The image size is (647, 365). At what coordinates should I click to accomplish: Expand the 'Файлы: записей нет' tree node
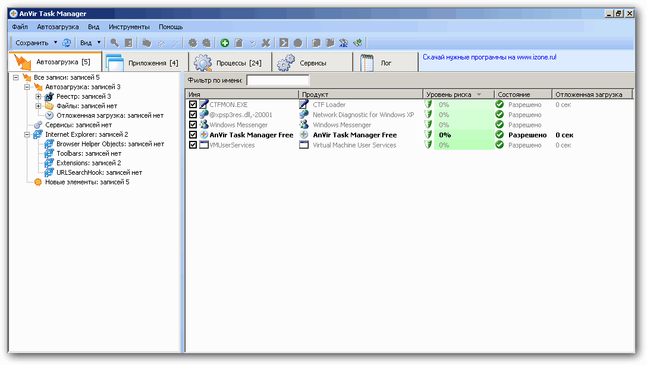(x=38, y=106)
